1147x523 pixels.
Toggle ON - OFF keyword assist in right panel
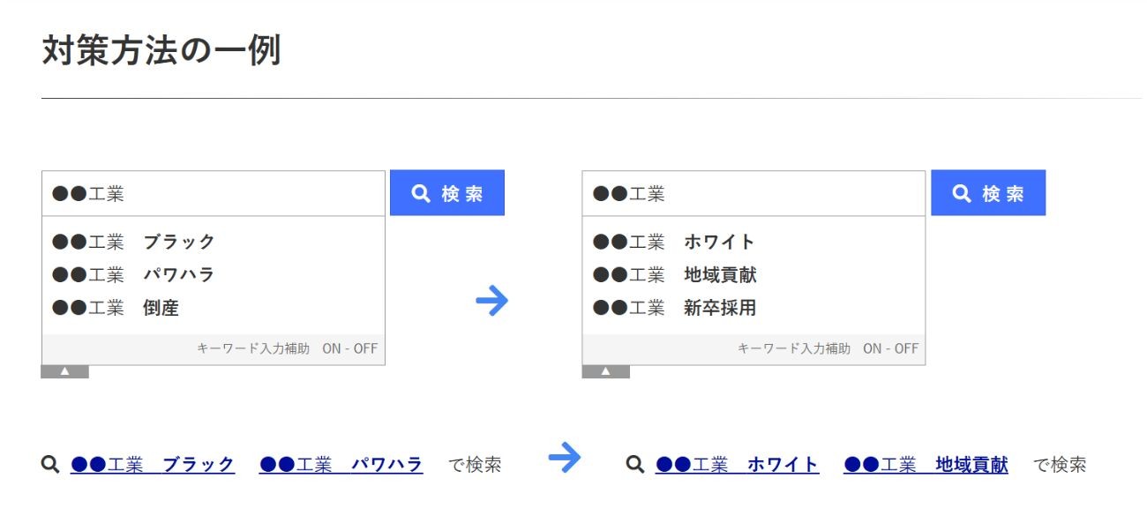(890, 348)
